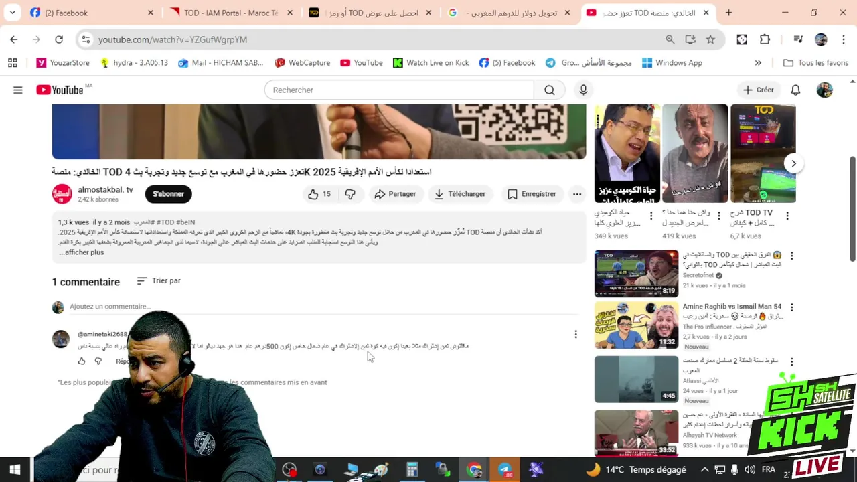Dislike the video with thumbs down
This screenshot has width=857, height=482.
coord(350,194)
